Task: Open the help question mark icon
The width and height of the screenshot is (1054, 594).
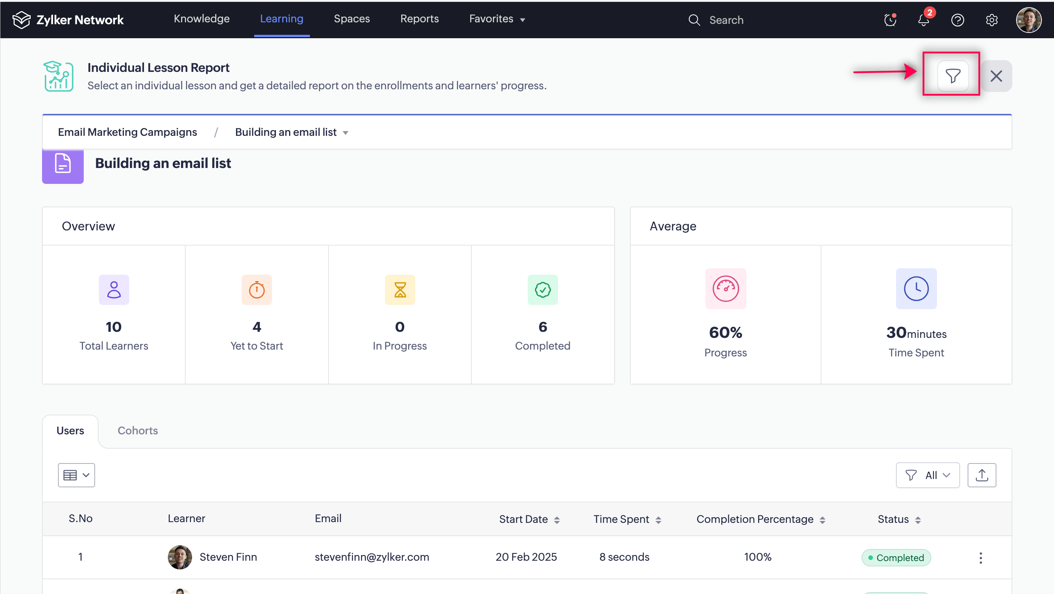Action: click(957, 20)
